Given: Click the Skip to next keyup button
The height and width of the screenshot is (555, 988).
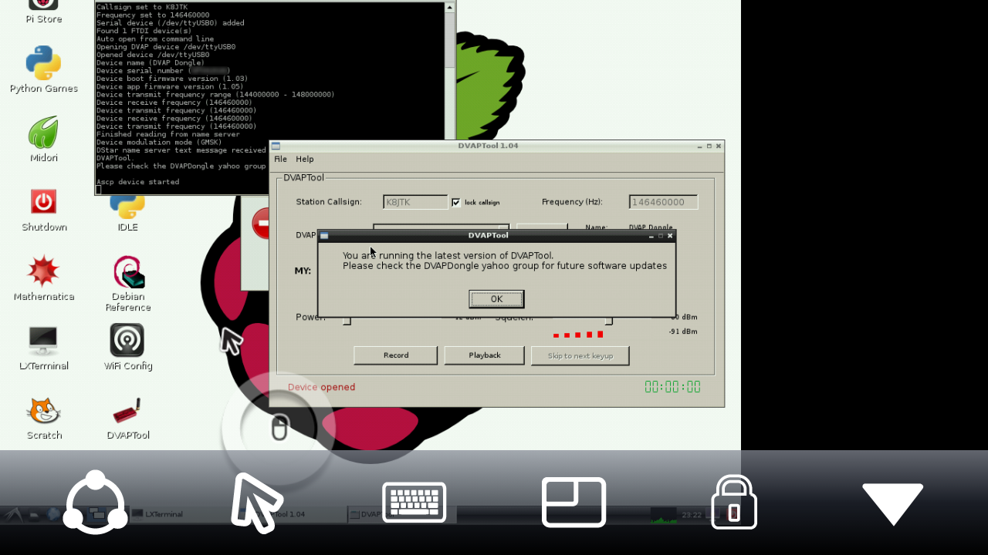Looking at the screenshot, I should [580, 355].
